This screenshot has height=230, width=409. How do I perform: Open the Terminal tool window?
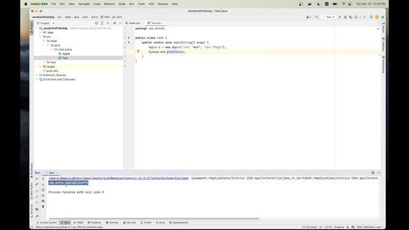(x=112, y=222)
